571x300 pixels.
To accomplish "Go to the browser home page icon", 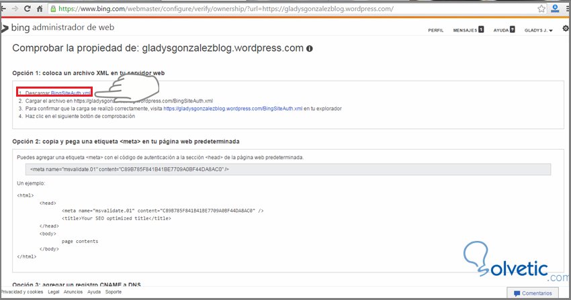I will (40, 9).
